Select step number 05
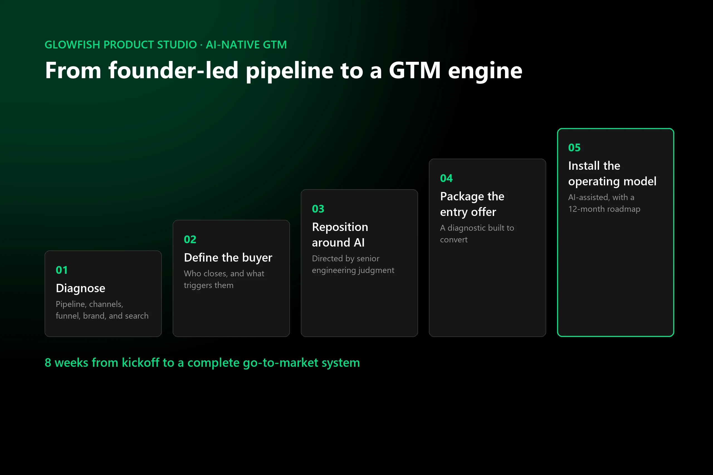 pos(575,147)
